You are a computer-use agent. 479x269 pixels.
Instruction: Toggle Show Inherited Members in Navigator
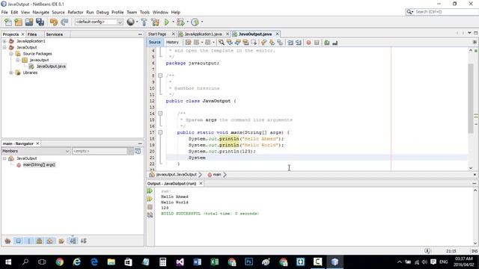(8, 241)
